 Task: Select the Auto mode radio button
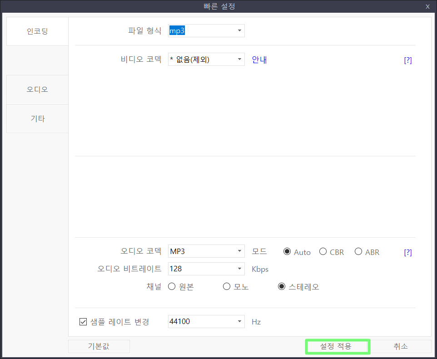pyautogui.click(x=287, y=252)
